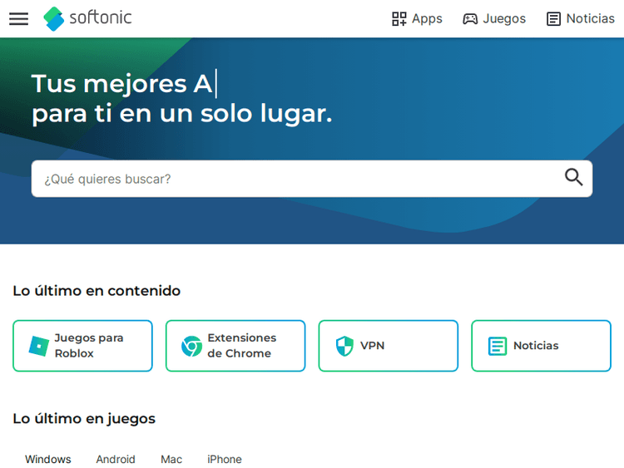
Task: Click the Roblox icon
Action: [x=39, y=346]
